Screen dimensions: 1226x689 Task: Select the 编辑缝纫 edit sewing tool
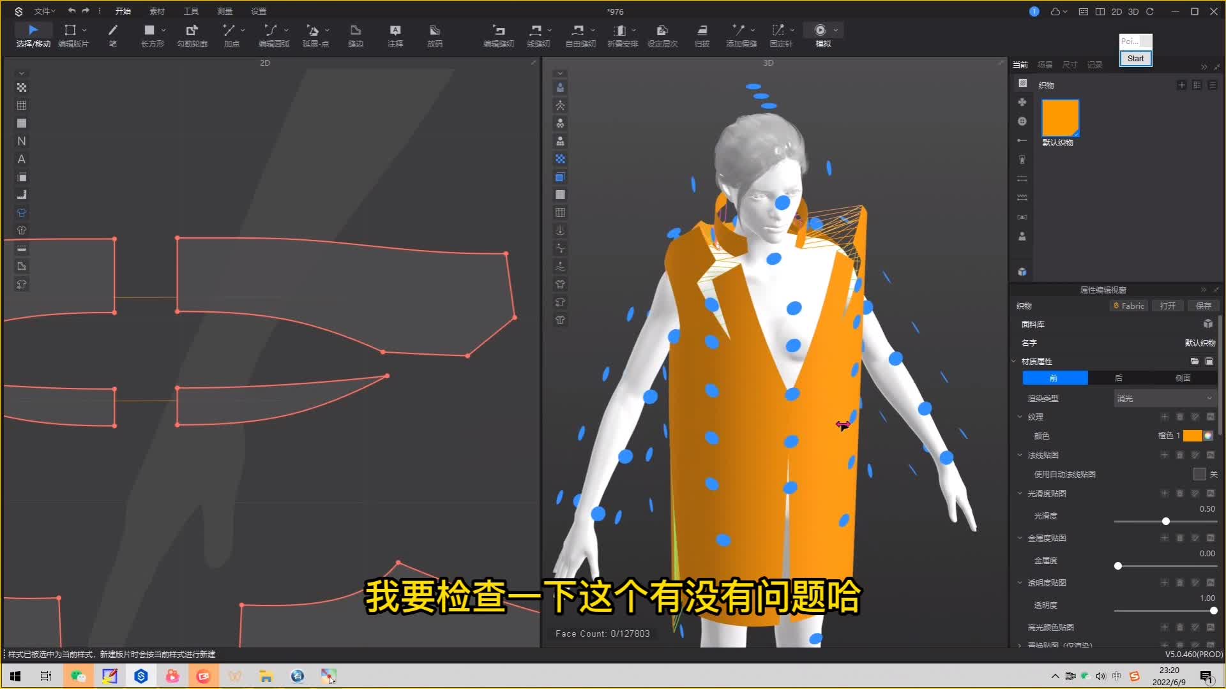(499, 36)
